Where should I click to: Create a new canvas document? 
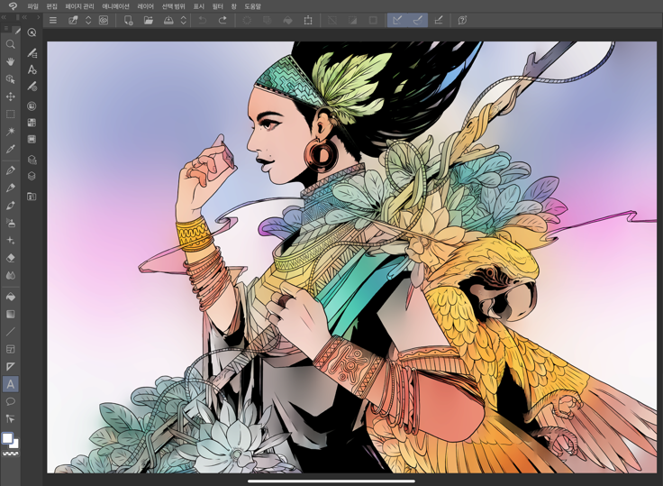tap(128, 21)
